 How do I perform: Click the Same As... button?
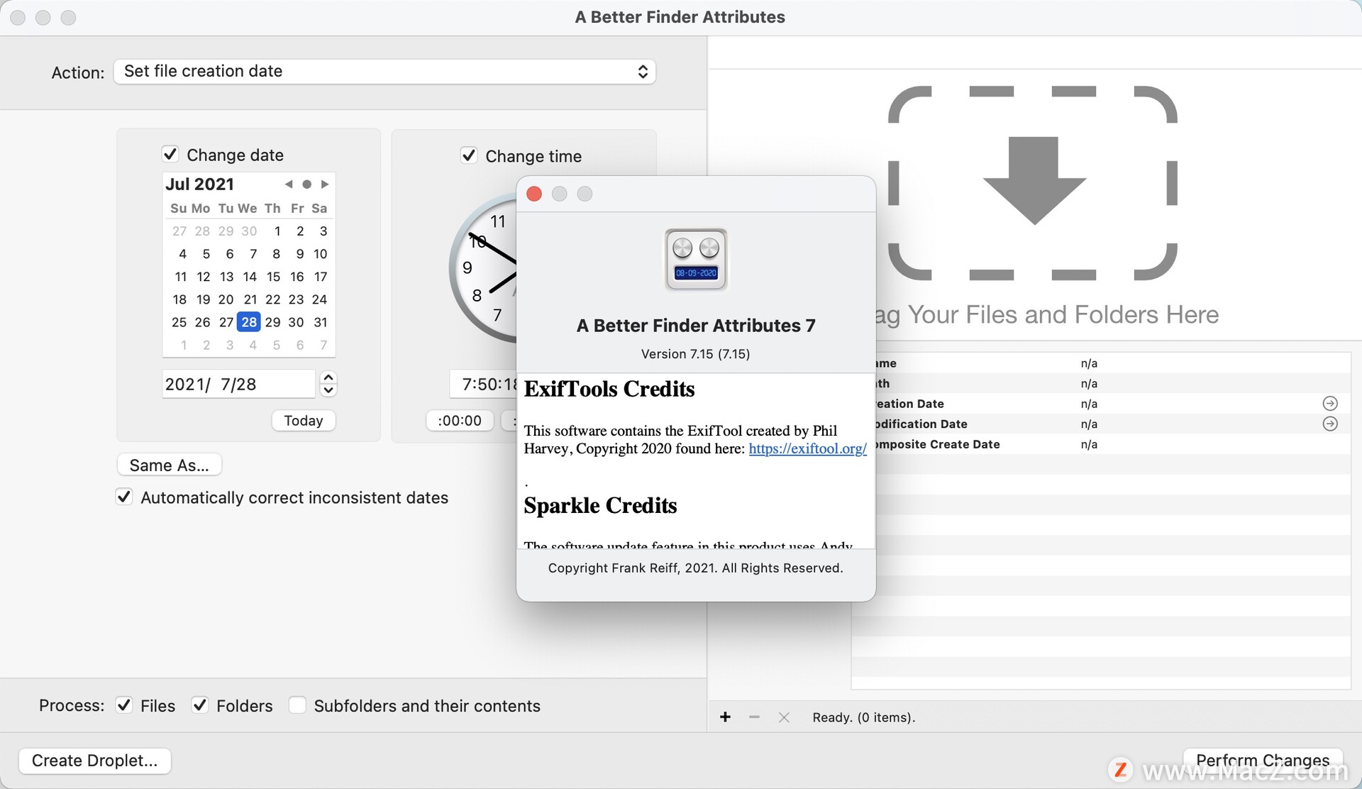tap(170, 465)
